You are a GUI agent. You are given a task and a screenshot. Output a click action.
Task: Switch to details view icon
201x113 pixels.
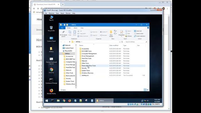click(145, 90)
